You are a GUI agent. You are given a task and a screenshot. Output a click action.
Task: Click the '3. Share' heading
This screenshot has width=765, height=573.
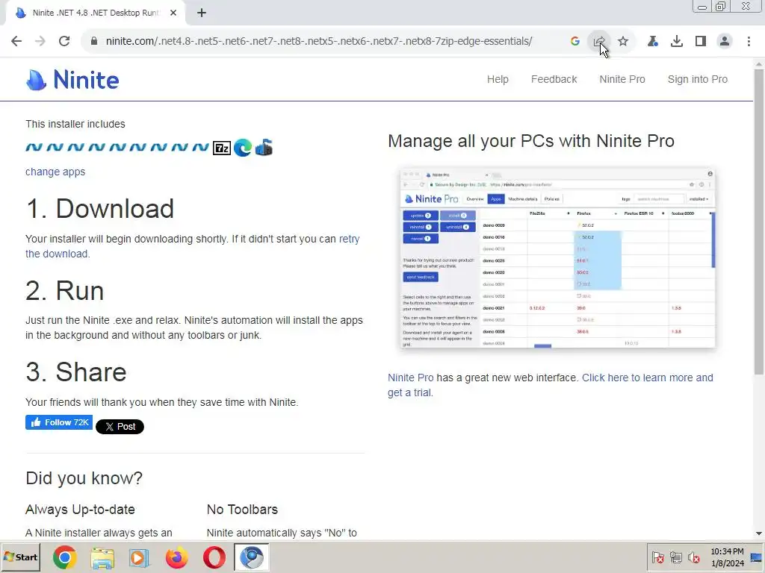tap(76, 372)
